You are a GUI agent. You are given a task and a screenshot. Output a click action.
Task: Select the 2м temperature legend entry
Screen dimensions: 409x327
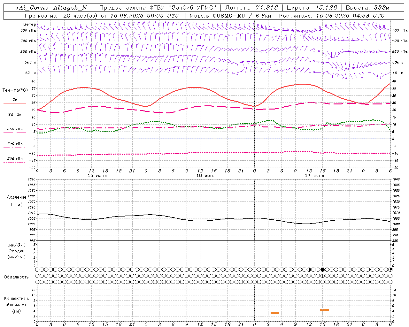click(x=15, y=100)
